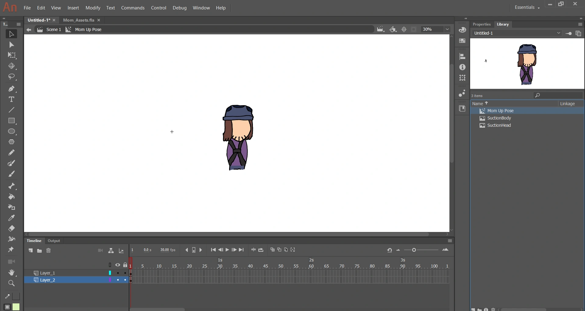The height and width of the screenshot is (311, 585).
Task: Toggle lock dot for Layer_2
Action: click(x=125, y=280)
